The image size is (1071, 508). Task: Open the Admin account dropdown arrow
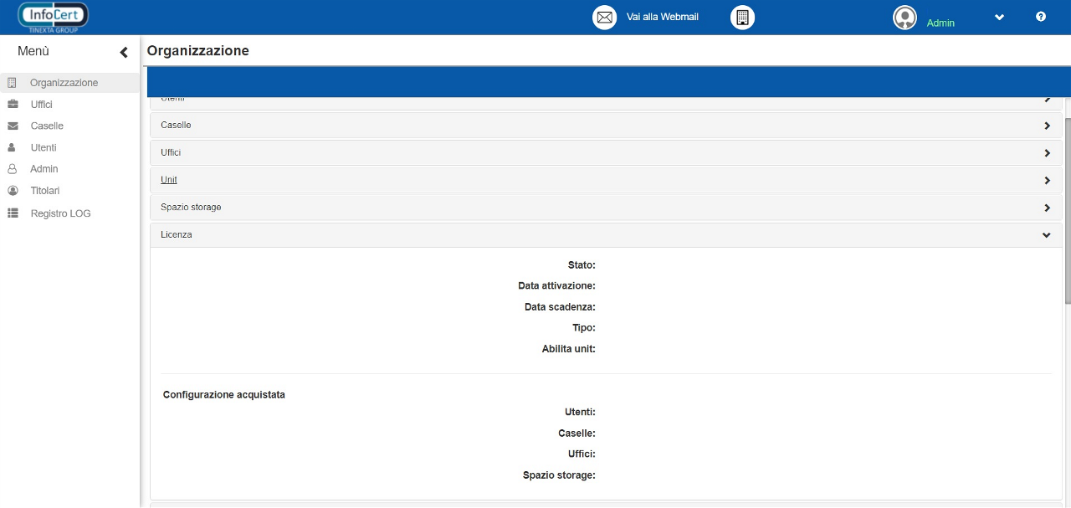point(999,18)
